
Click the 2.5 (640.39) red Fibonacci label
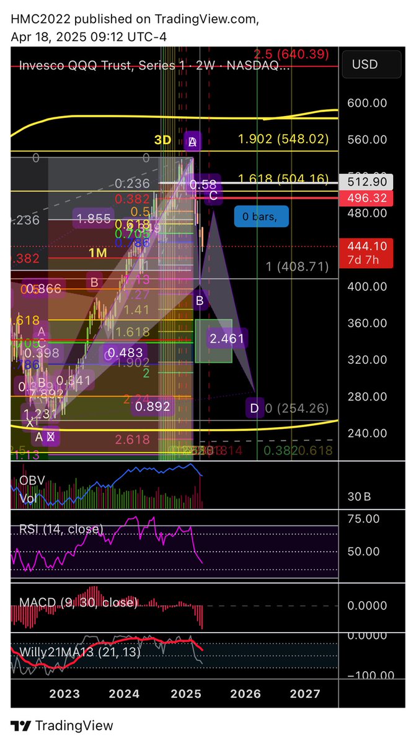pos(291,53)
